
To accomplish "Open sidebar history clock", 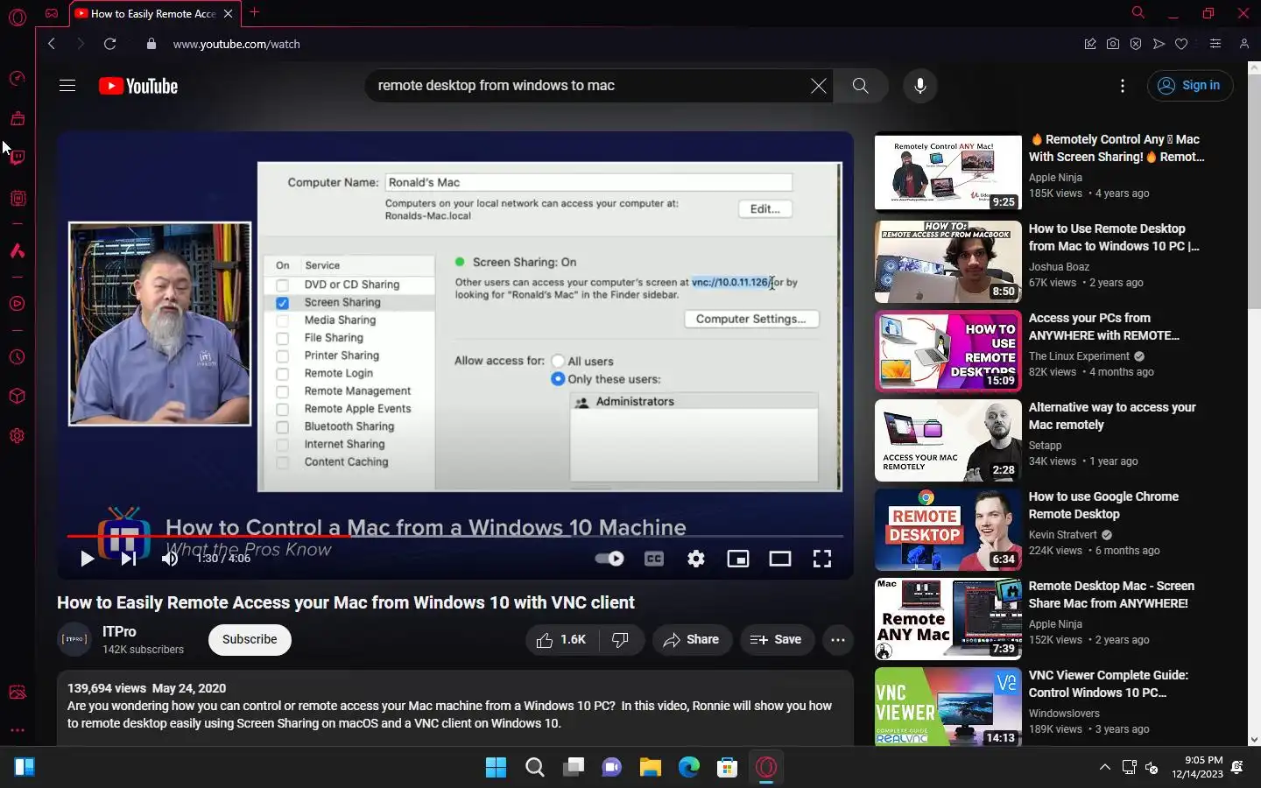I will point(18,357).
